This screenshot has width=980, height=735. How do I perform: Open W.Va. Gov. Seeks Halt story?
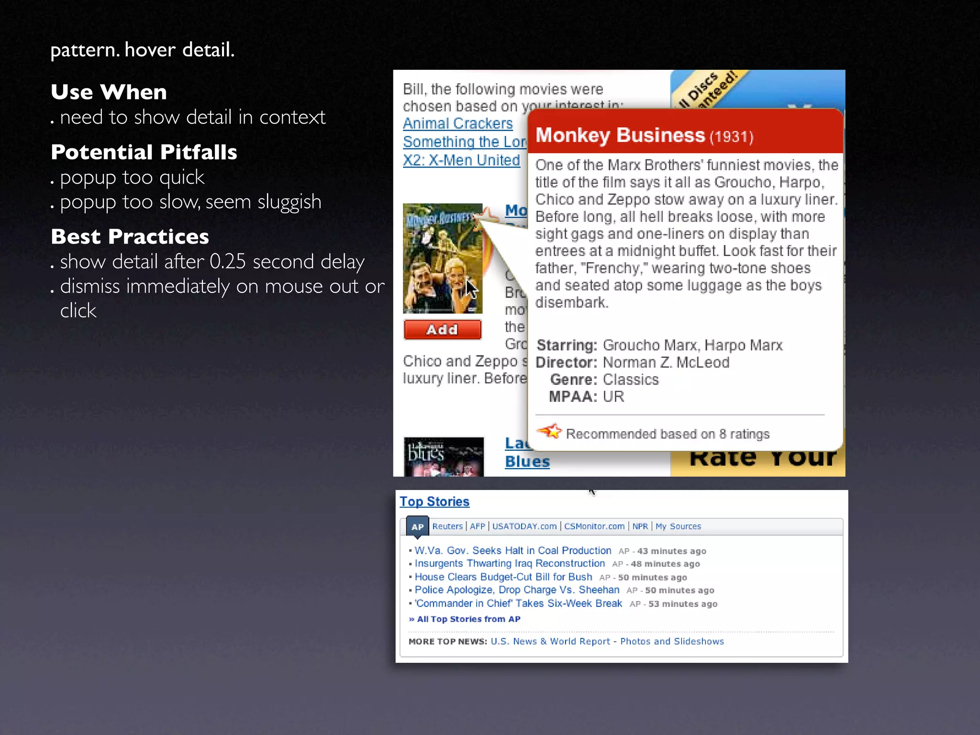[x=512, y=551]
